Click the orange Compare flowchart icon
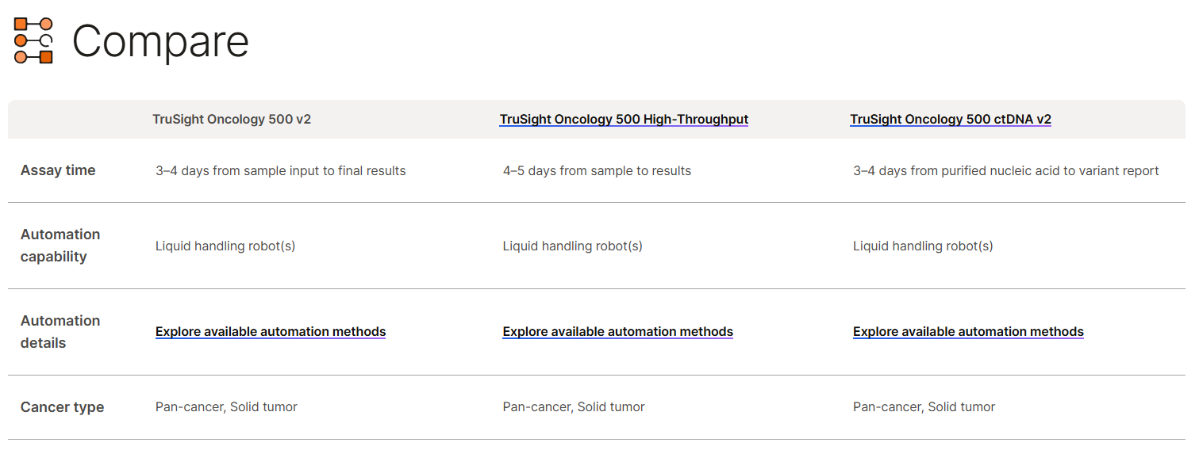The image size is (1199, 450). [33, 40]
